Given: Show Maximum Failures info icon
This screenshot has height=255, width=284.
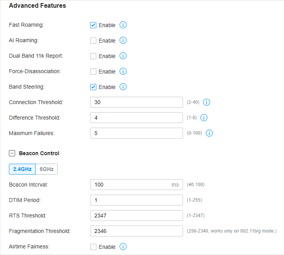Looking at the screenshot, I should click(x=209, y=133).
